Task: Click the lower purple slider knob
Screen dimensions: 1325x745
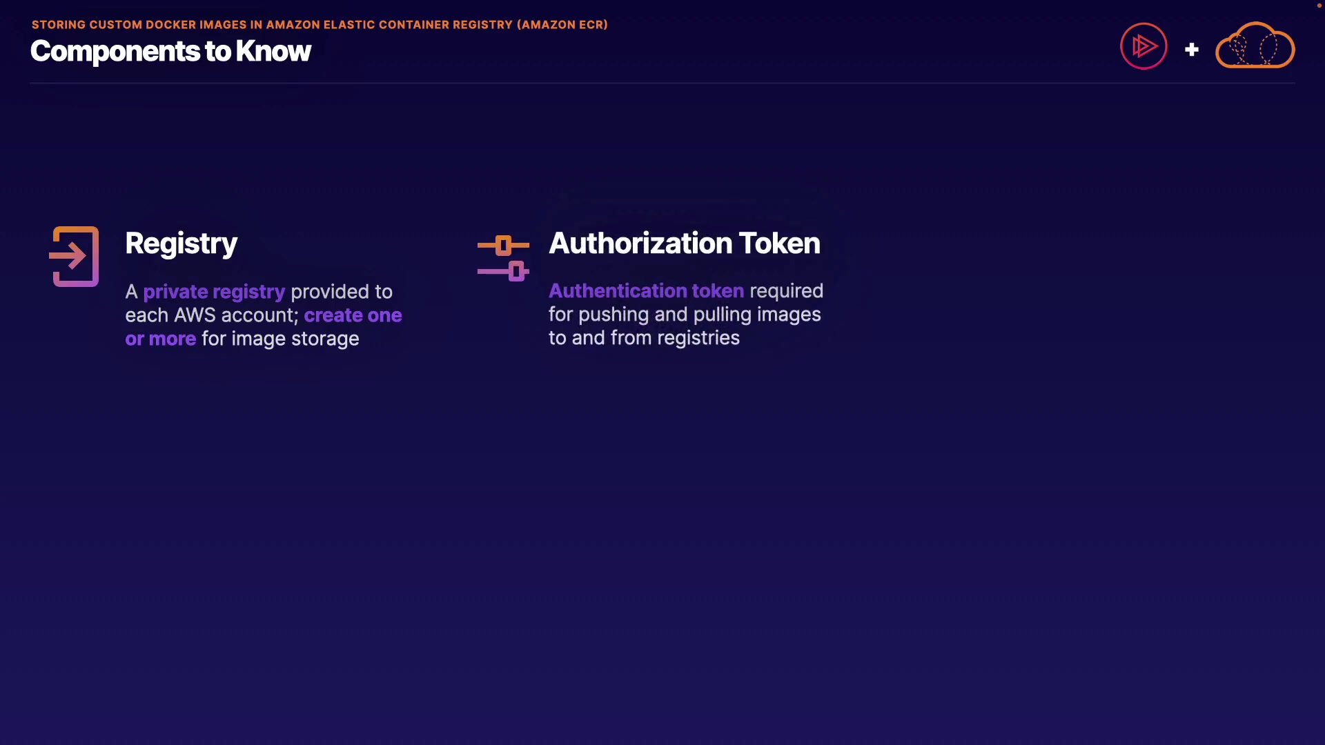Action: [516, 271]
